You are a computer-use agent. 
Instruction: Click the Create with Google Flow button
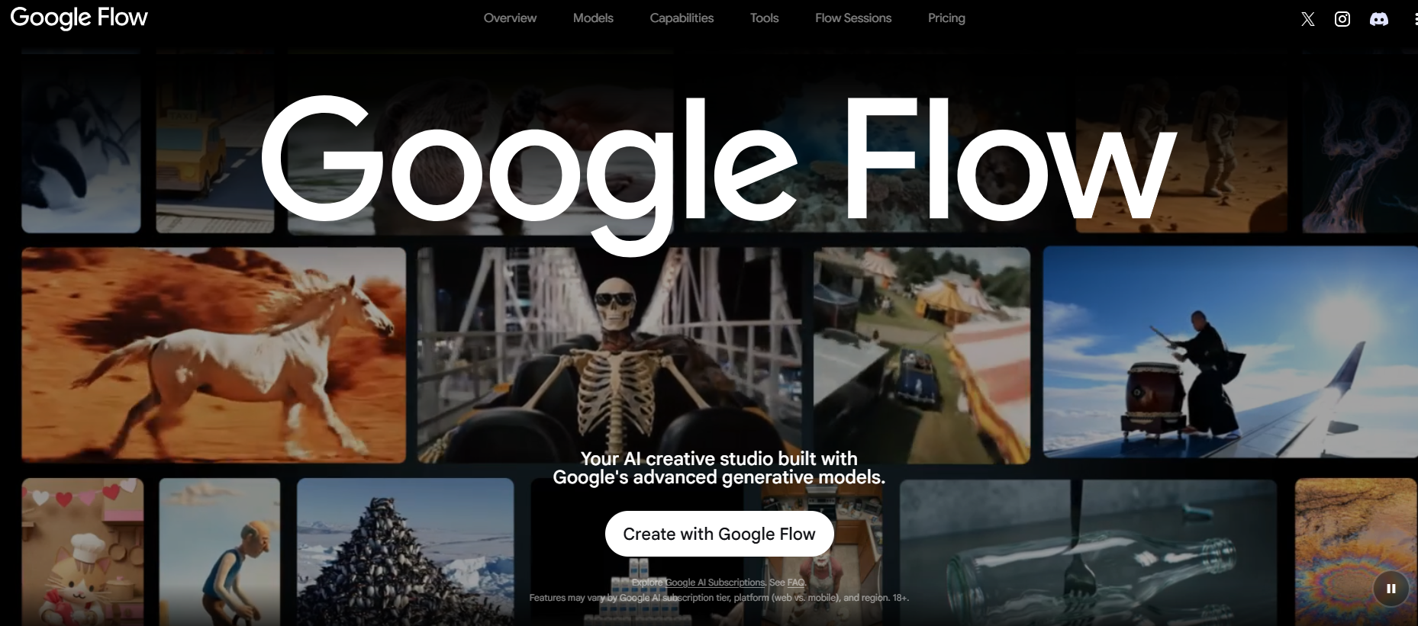(720, 534)
